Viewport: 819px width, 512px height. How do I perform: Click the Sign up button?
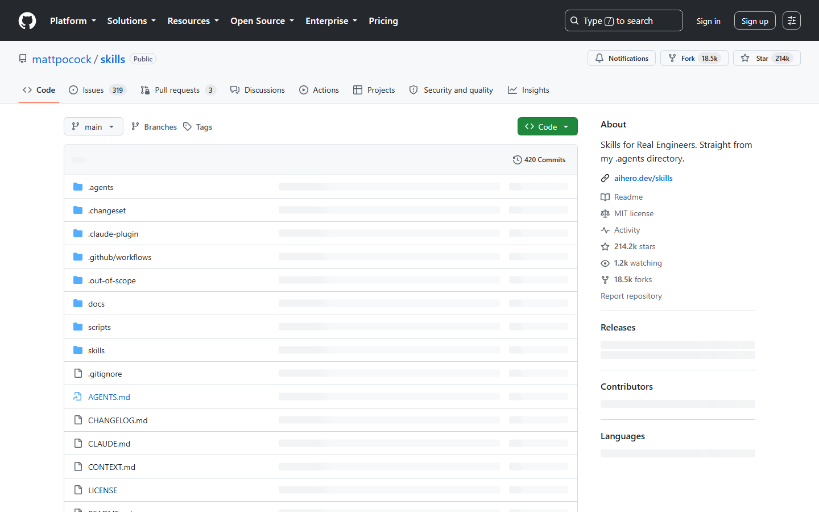(x=755, y=20)
